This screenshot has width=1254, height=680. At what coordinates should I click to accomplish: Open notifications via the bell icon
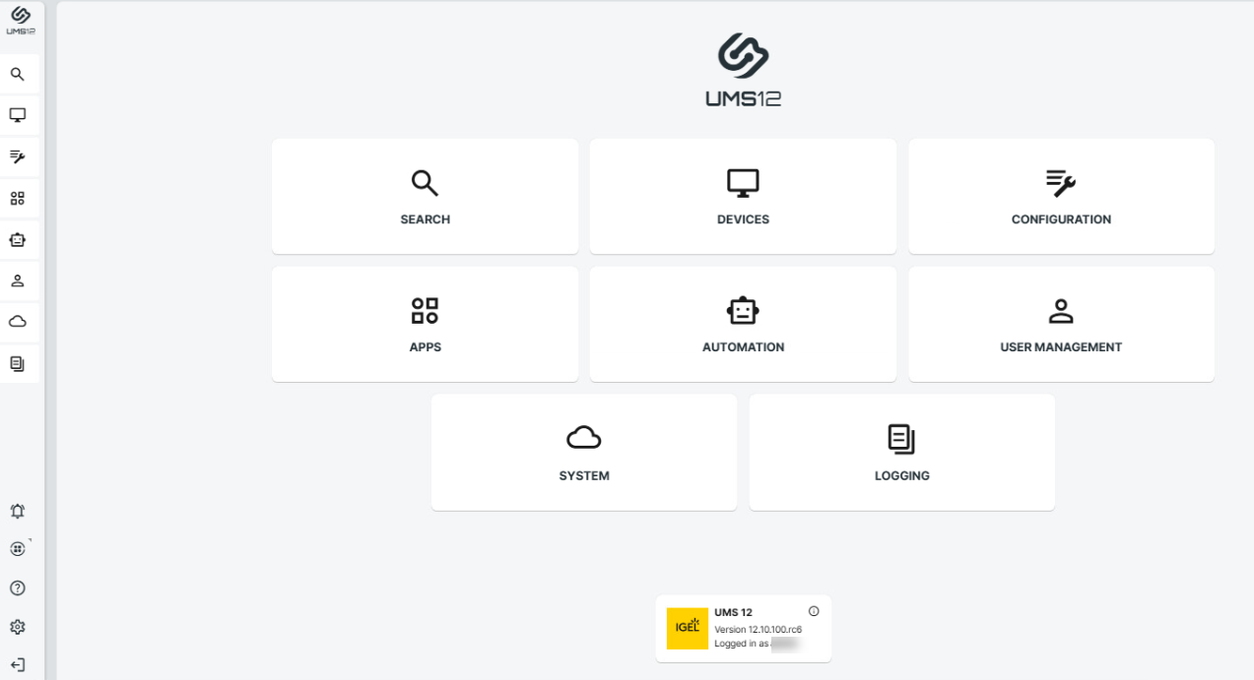(x=18, y=511)
